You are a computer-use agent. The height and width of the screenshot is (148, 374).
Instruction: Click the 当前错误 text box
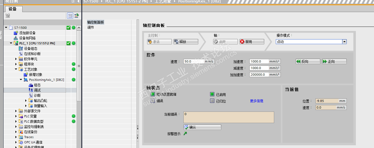click(229, 117)
